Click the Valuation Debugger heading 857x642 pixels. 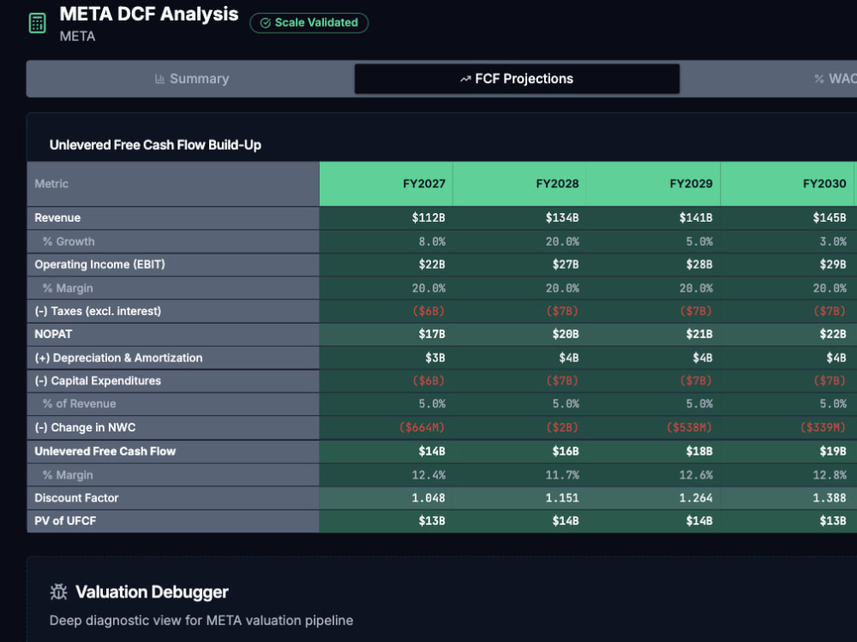[x=152, y=591]
